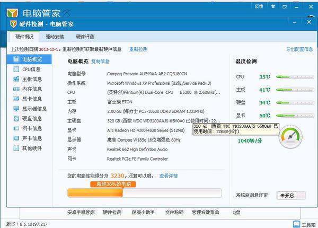Click the version number 8.5.10197.217
The image size is (318, 228).
(x=34, y=224)
